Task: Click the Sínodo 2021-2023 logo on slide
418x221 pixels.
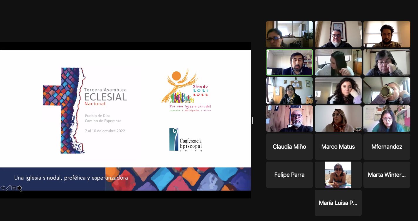Action: (x=186, y=90)
